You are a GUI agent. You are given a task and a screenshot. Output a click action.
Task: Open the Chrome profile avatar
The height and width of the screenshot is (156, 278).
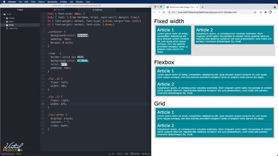(270, 13)
